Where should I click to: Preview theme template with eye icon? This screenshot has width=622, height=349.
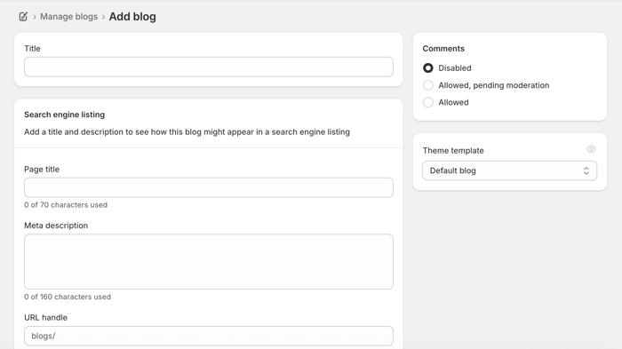coord(591,149)
